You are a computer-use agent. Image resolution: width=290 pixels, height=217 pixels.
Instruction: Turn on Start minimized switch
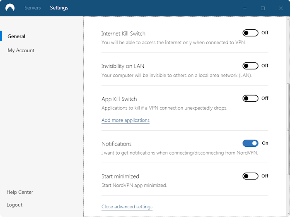point(250,176)
